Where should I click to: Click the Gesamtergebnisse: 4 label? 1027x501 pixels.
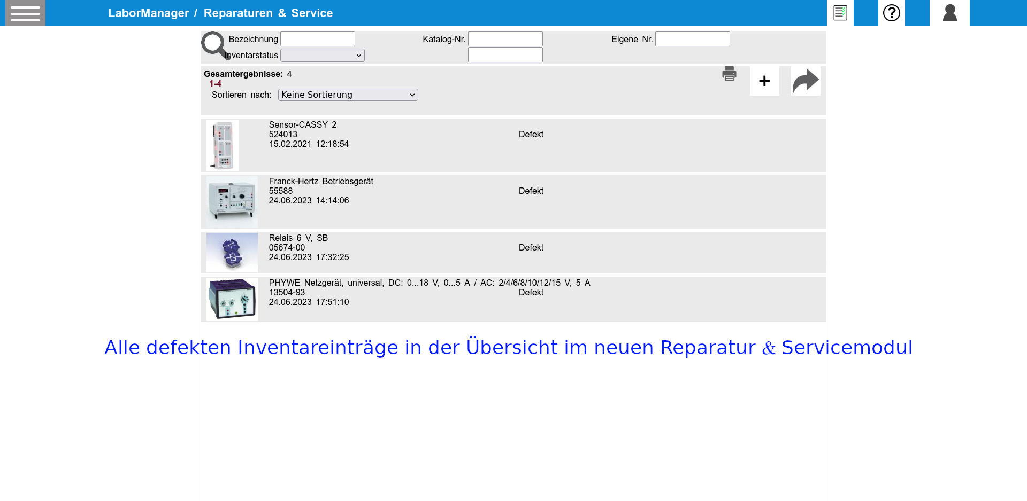point(248,74)
